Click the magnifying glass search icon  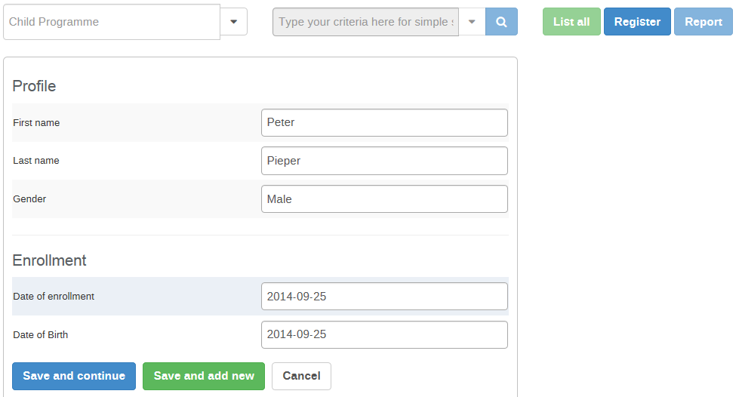click(x=501, y=22)
